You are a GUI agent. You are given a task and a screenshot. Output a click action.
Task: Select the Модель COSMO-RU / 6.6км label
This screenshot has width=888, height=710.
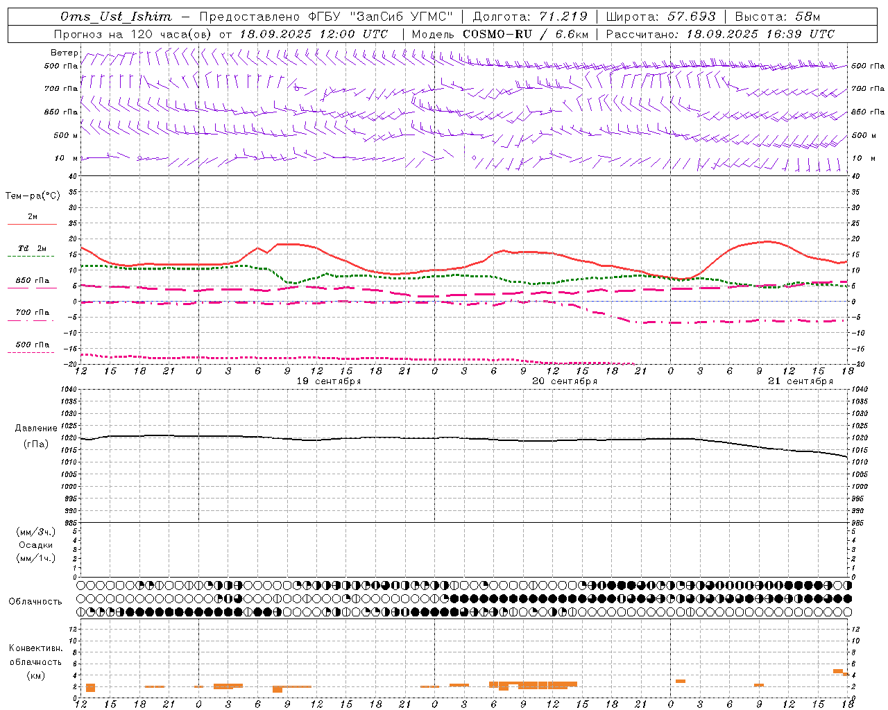[x=499, y=34]
